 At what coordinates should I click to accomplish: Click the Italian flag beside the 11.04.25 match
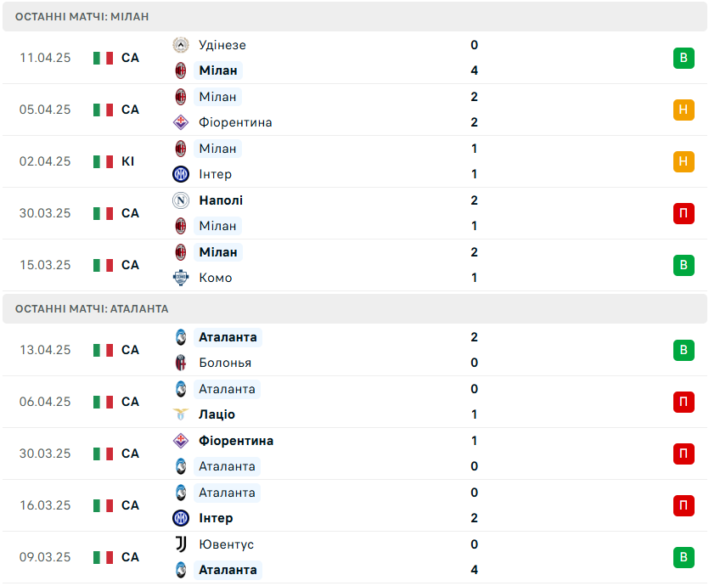(103, 58)
